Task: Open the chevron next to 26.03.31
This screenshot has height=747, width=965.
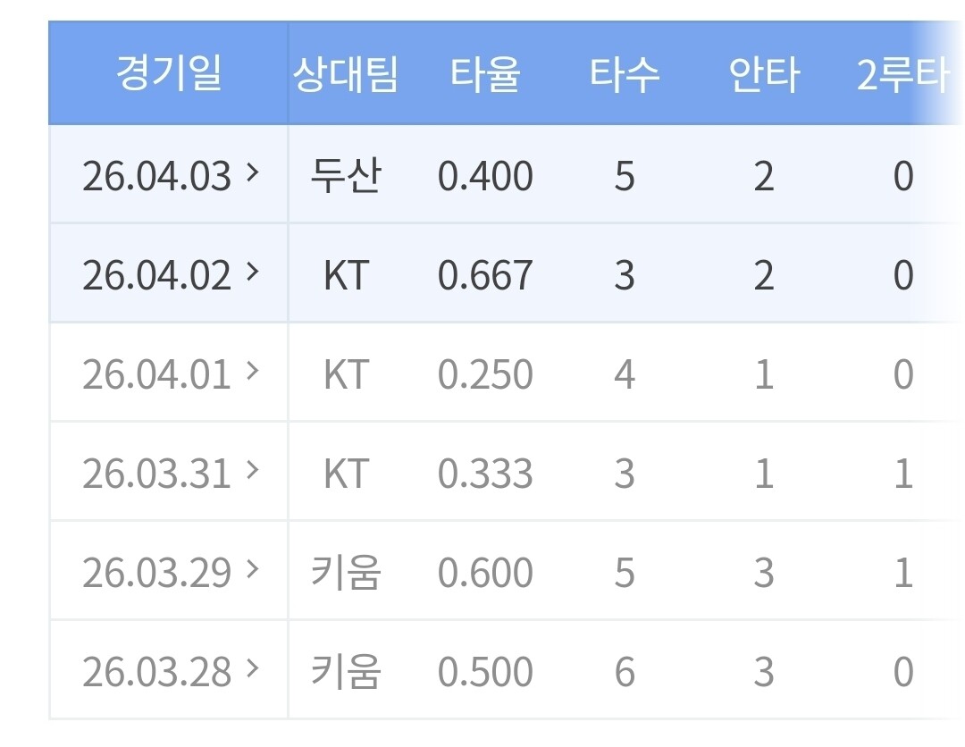Action: (252, 469)
